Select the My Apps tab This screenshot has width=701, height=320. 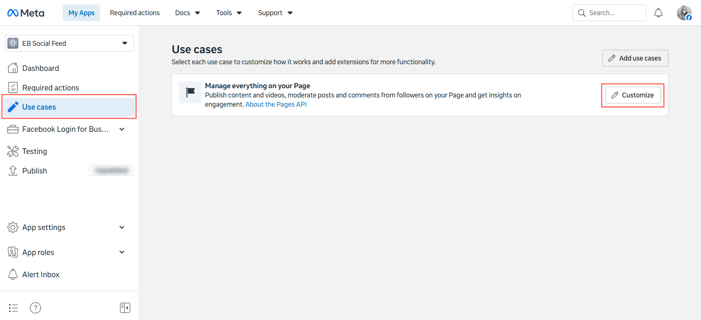pyautogui.click(x=81, y=13)
